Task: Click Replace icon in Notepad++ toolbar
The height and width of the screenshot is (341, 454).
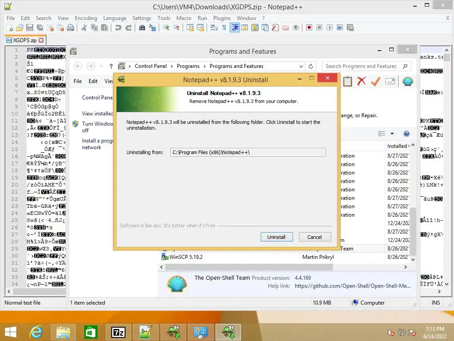Action: tap(153, 28)
